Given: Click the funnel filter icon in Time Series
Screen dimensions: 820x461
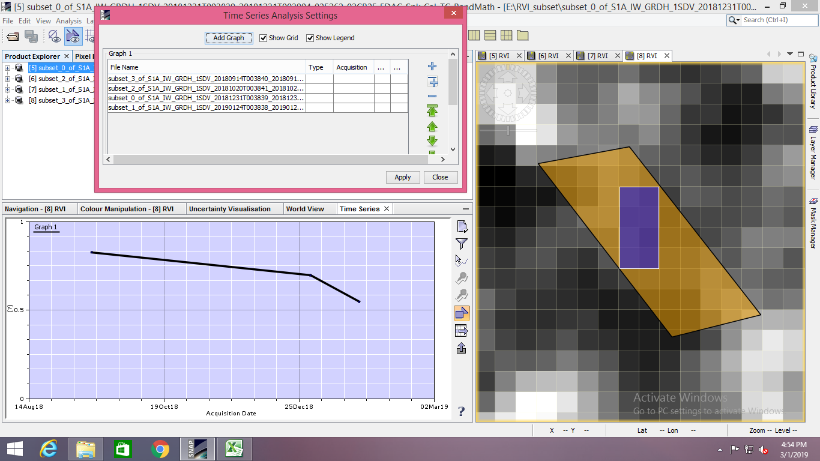Looking at the screenshot, I should (462, 244).
